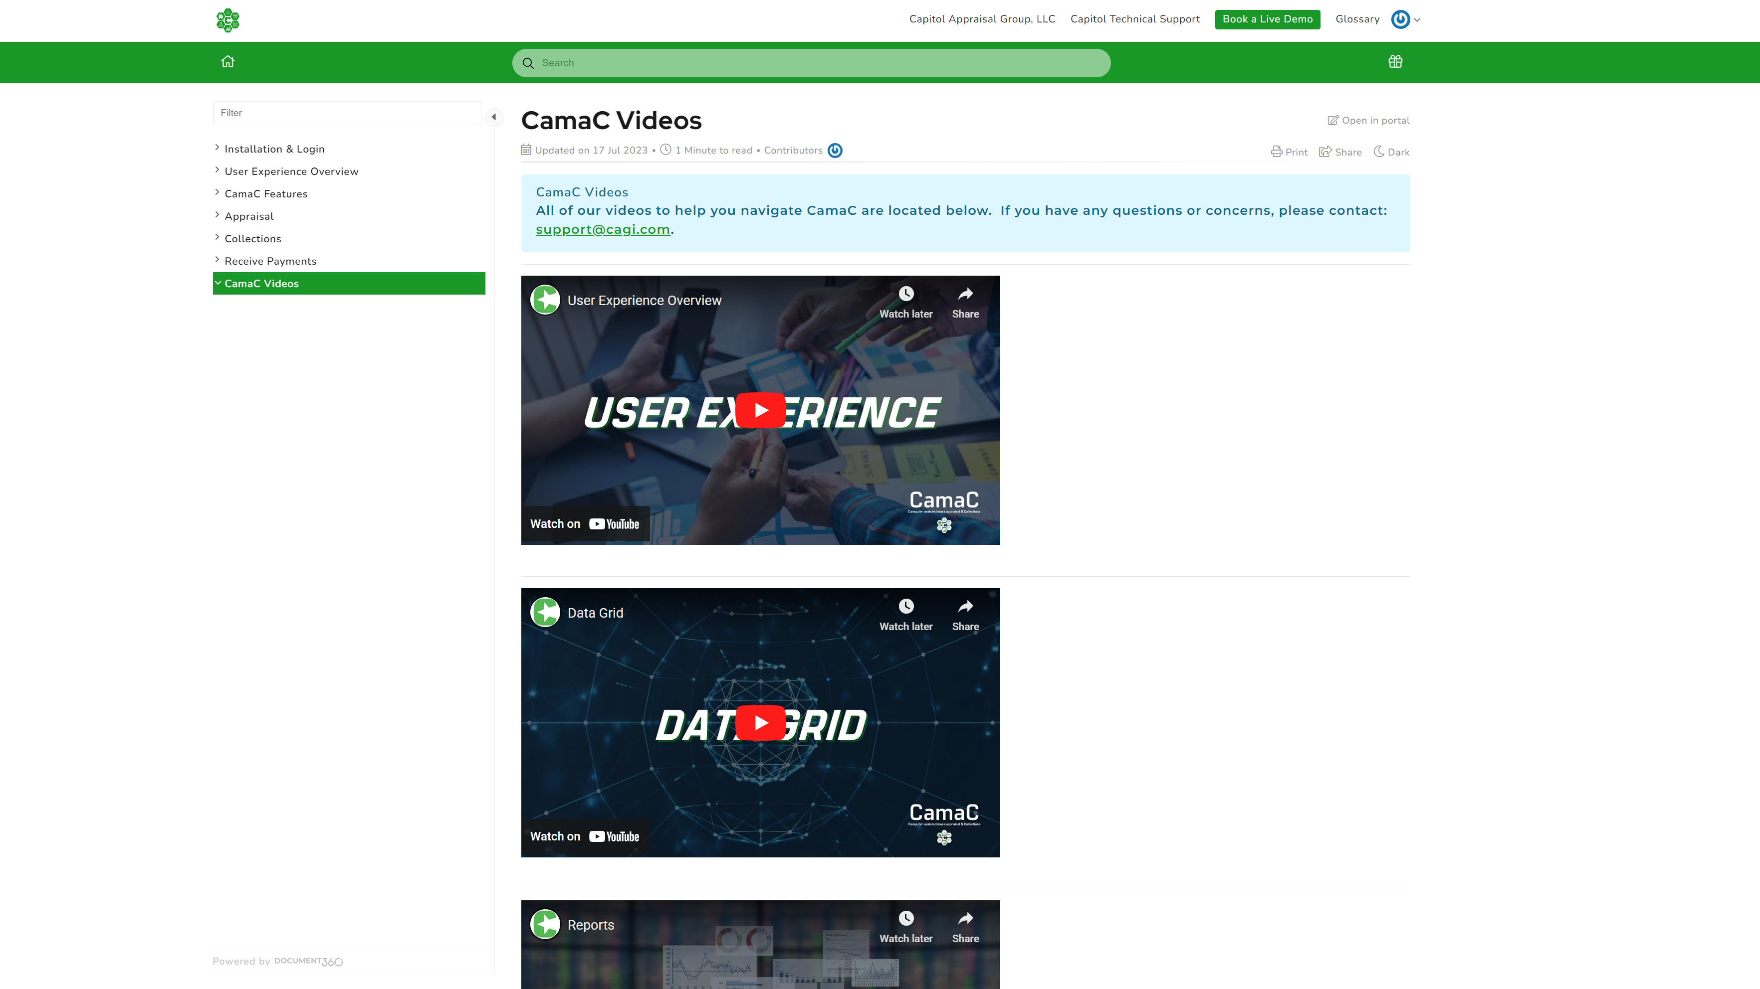Viewport: 1760px width, 989px height.
Task: Focus the Search input field
Action: click(x=811, y=63)
